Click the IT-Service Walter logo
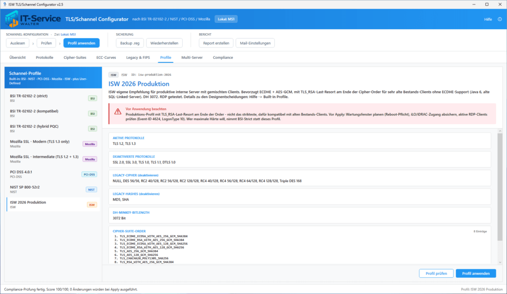Screen dimensions: 507x294 click(x=32, y=19)
